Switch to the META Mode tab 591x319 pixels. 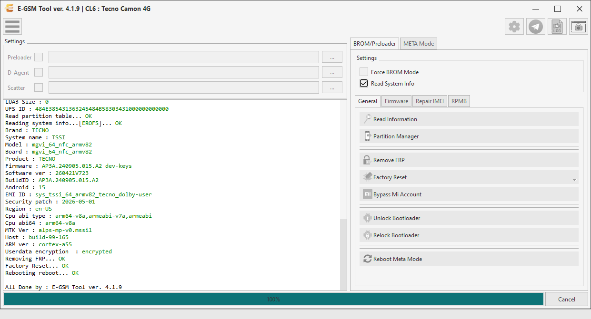pos(419,43)
